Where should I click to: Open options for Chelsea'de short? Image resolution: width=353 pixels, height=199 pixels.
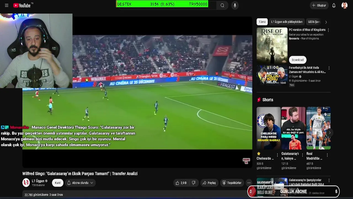[277, 155]
